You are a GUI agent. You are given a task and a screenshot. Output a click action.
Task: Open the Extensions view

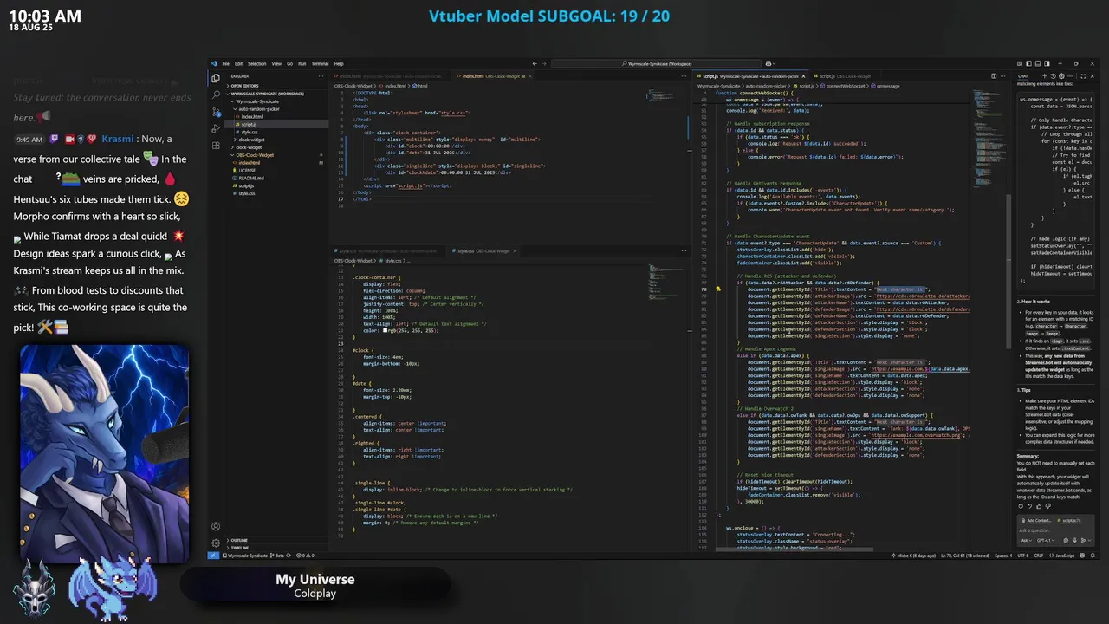click(x=216, y=145)
